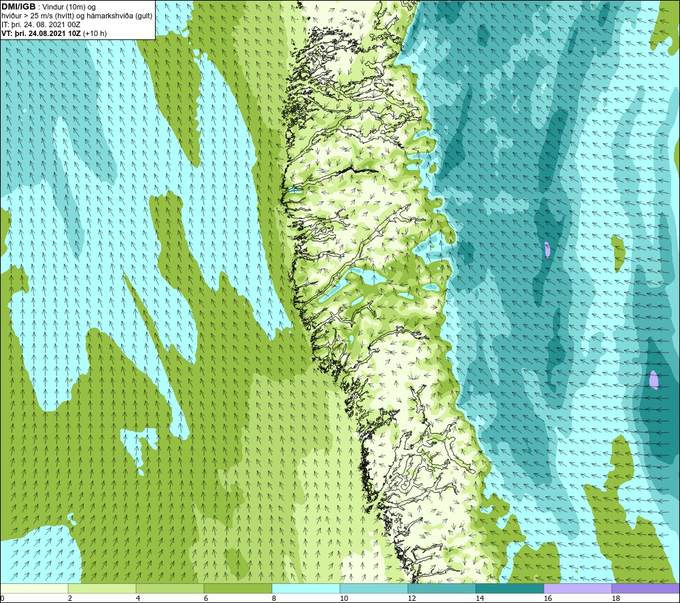This screenshot has width=680, height=603.
Task: Click the legend label '12'
Action: click(x=411, y=598)
